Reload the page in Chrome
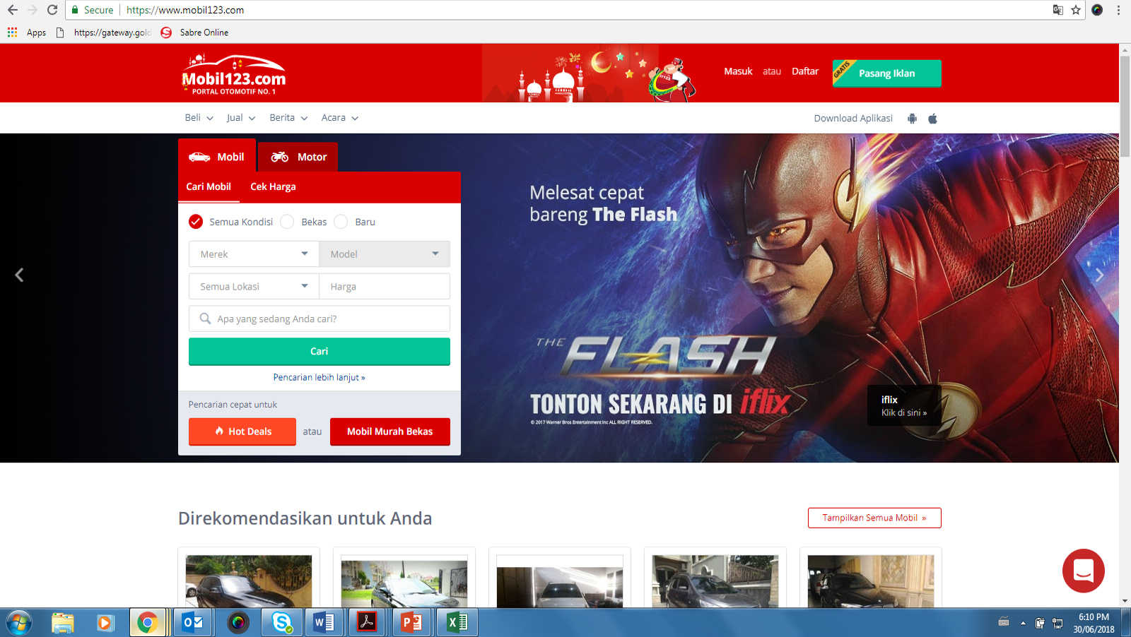This screenshot has height=637, width=1131. coord(52,10)
